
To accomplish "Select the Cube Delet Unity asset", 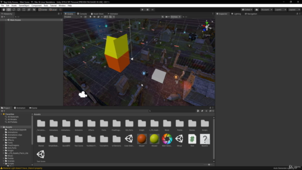I will [x=129, y=140].
